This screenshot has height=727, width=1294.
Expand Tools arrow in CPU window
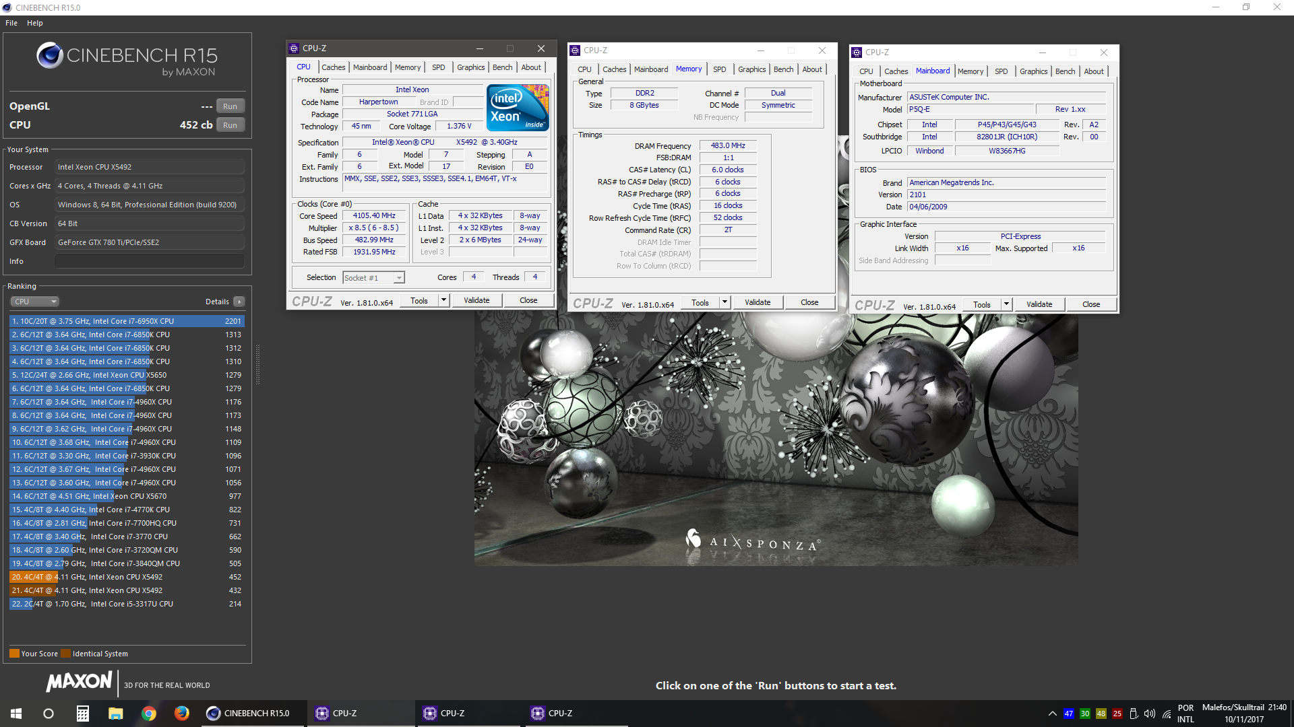(443, 300)
